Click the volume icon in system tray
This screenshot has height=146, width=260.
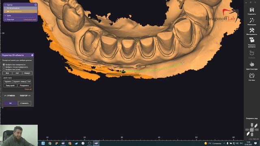237,143
